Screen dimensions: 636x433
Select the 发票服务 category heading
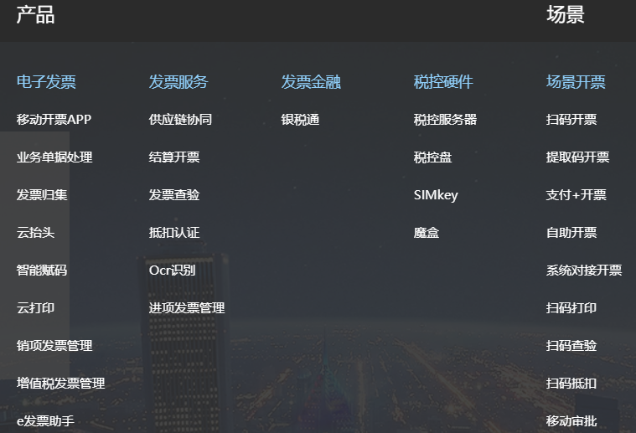pos(178,82)
